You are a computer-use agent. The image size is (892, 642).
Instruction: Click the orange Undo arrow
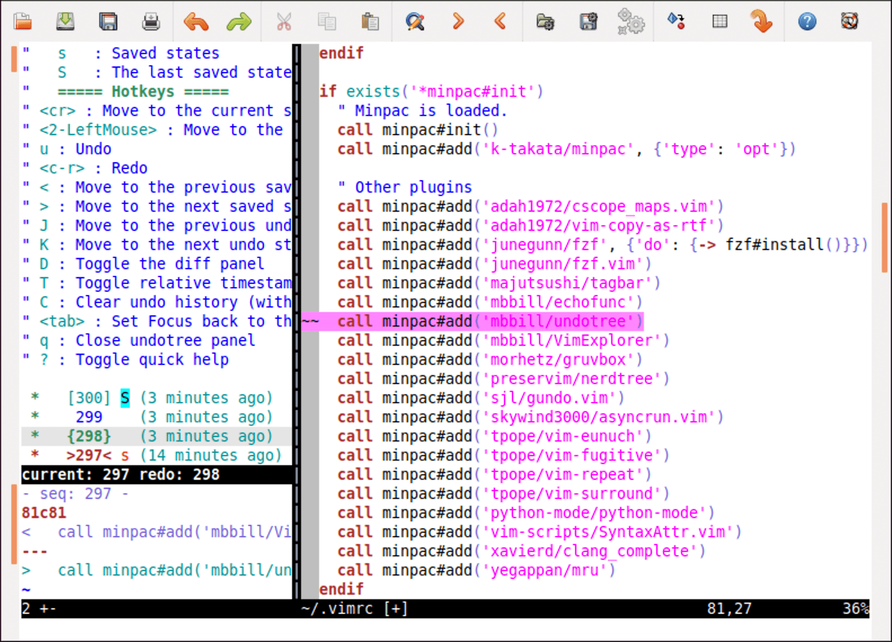coord(196,22)
